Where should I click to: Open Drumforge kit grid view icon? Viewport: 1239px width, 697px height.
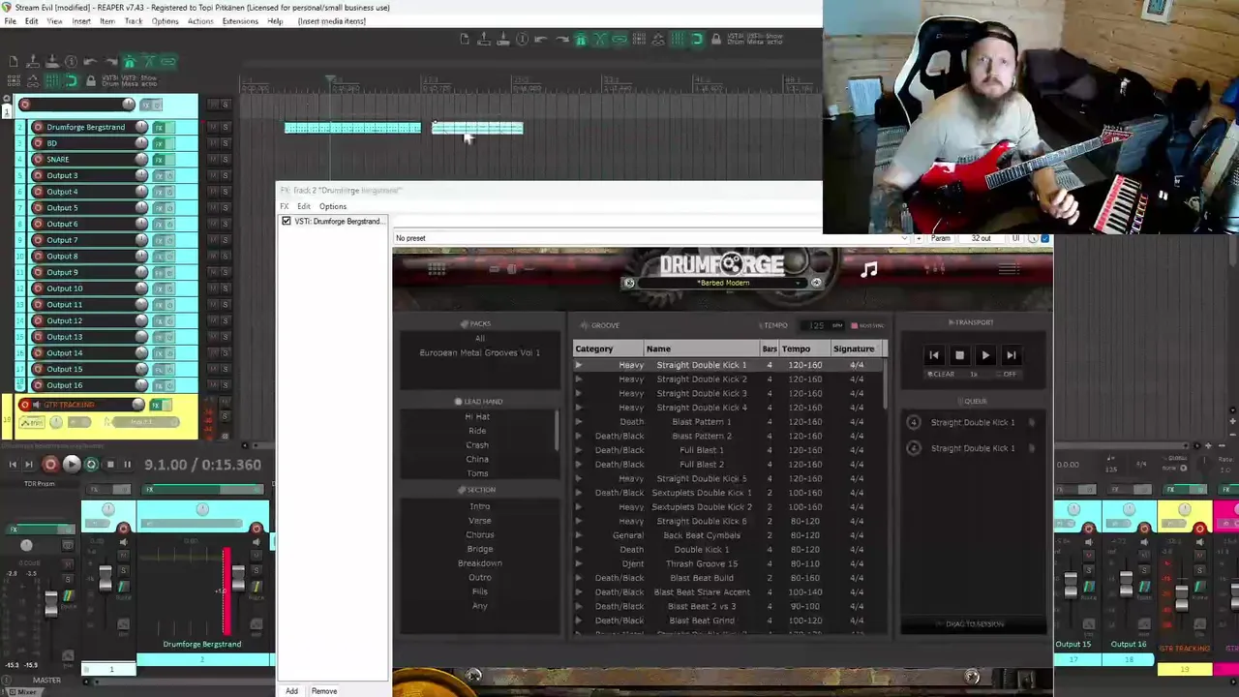tap(437, 269)
